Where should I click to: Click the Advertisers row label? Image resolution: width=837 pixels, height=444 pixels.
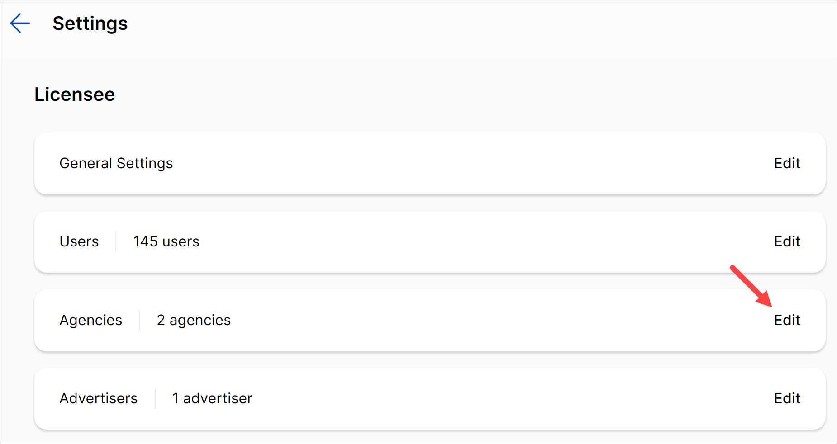click(x=99, y=398)
